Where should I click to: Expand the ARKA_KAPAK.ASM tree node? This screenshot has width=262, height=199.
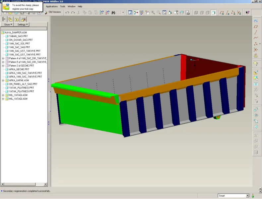click(x=3, y=80)
